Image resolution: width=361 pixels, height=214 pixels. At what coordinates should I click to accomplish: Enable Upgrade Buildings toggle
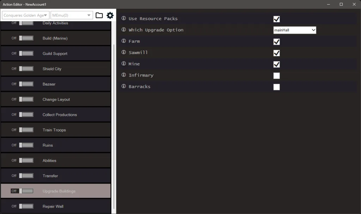[26, 191]
